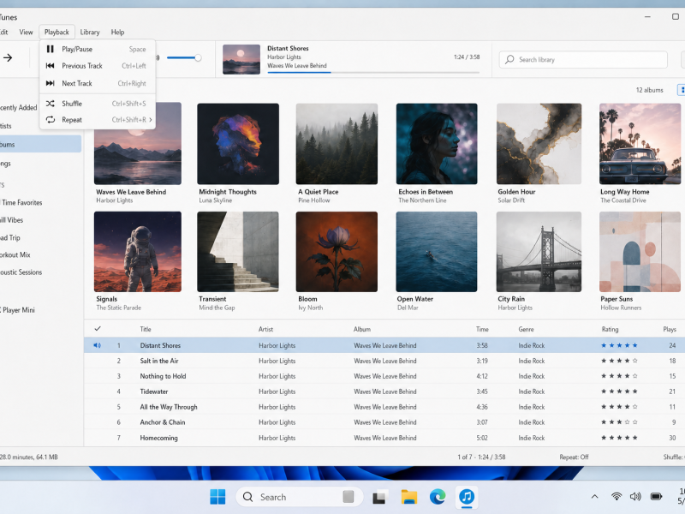Click the speaker now-playing icon on Distant Shores
This screenshot has width=685, height=514.
[97, 345]
